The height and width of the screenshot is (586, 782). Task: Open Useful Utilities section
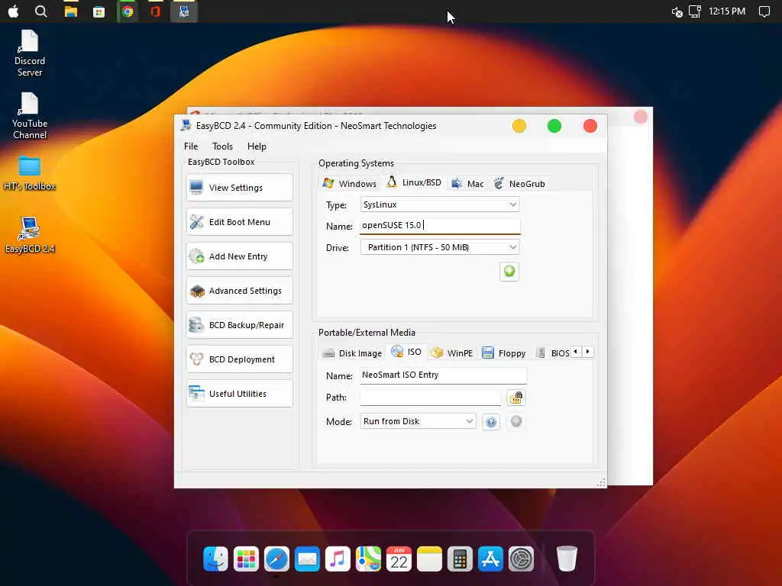pyautogui.click(x=239, y=394)
